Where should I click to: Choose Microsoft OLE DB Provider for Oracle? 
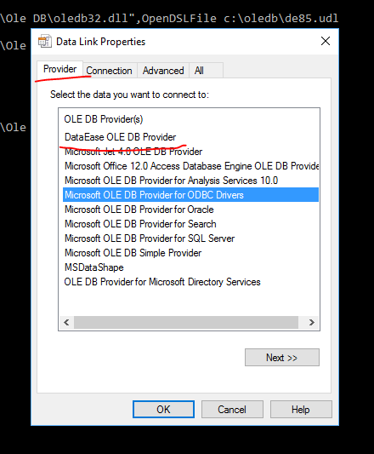pyautogui.click(x=139, y=210)
